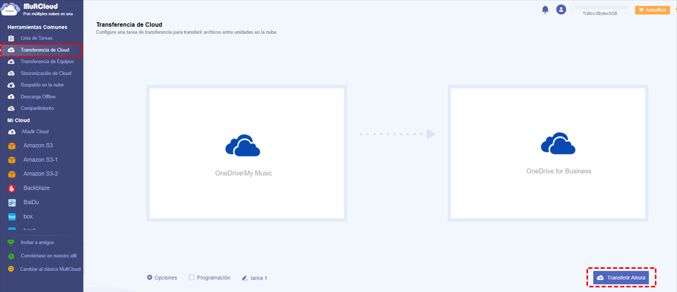
Task: Go to Respaldo en la nube
Action: point(41,85)
